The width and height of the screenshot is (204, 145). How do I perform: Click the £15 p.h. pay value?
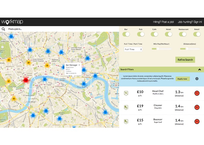click(x=140, y=122)
